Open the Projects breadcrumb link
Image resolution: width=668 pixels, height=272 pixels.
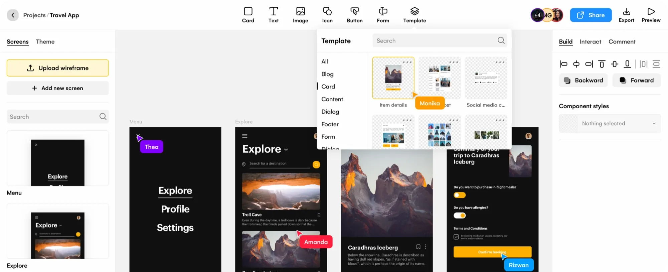coord(34,15)
